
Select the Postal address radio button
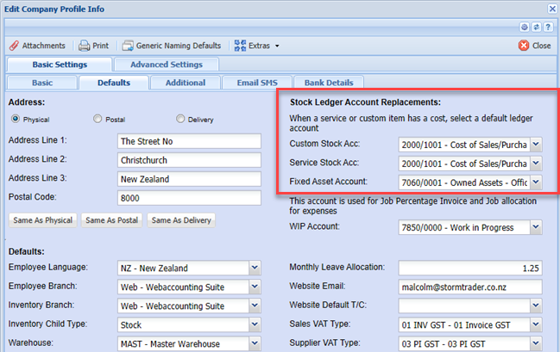click(x=98, y=120)
